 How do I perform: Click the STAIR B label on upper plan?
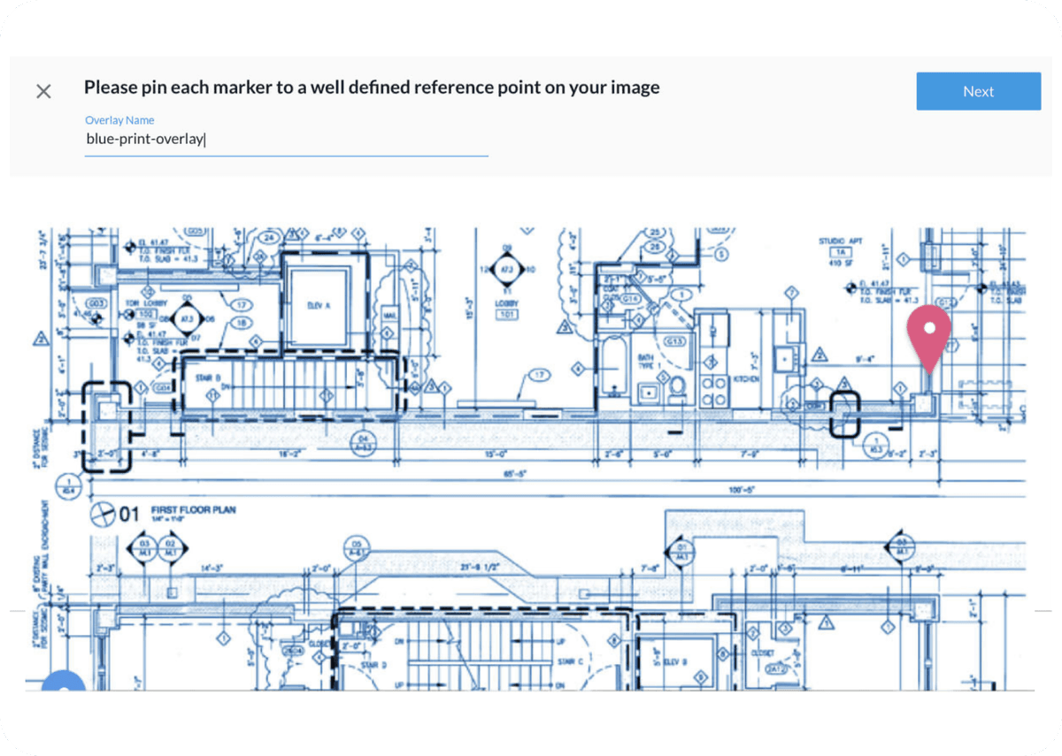pyautogui.click(x=208, y=376)
